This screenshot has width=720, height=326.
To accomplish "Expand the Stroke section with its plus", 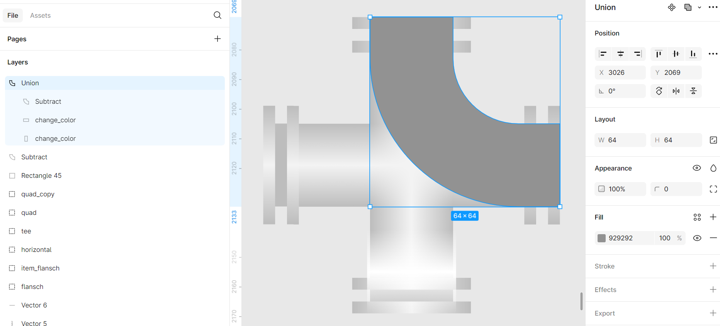I will click(x=713, y=266).
